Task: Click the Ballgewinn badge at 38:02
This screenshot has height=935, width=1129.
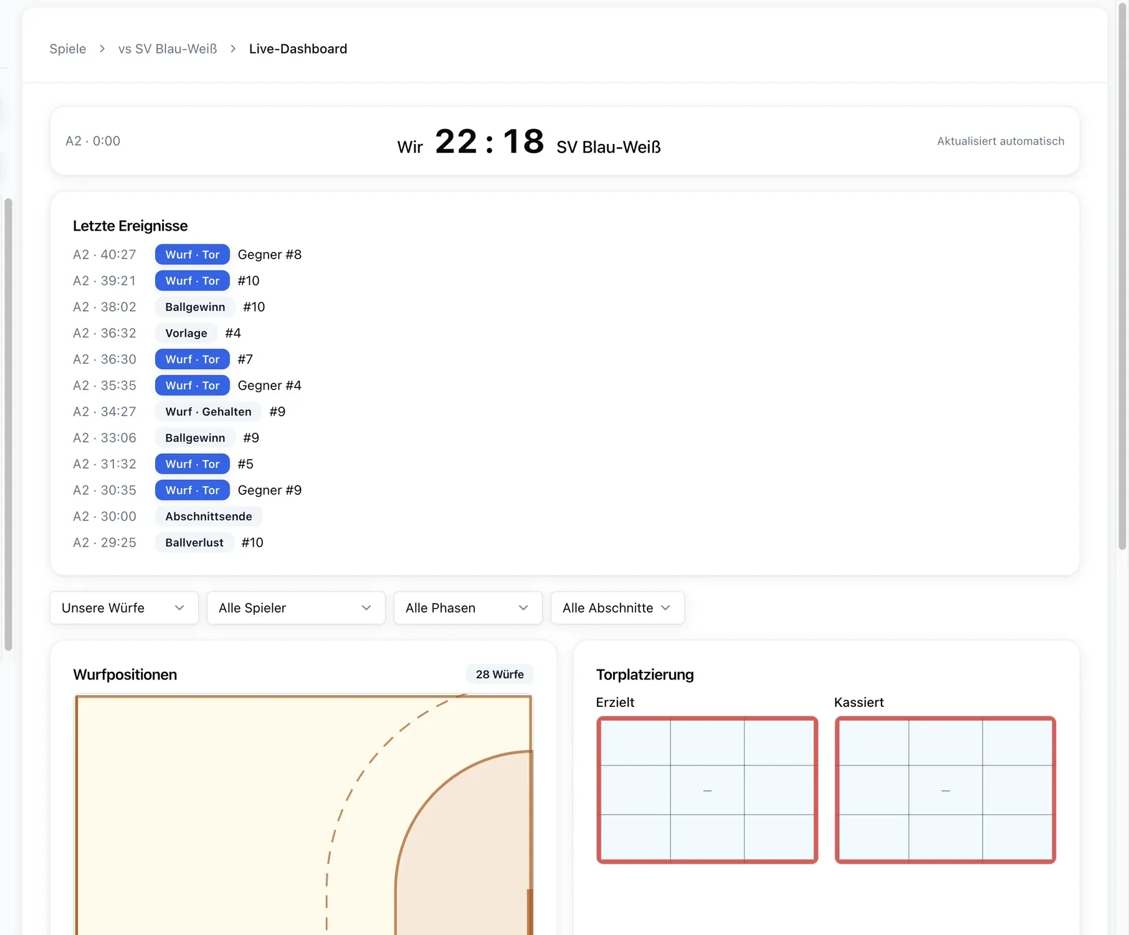Action: [x=195, y=307]
